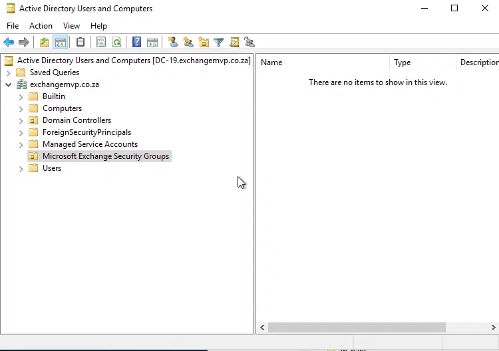Expand the Users container arrow
This screenshot has height=351, width=499.
tap(21, 169)
